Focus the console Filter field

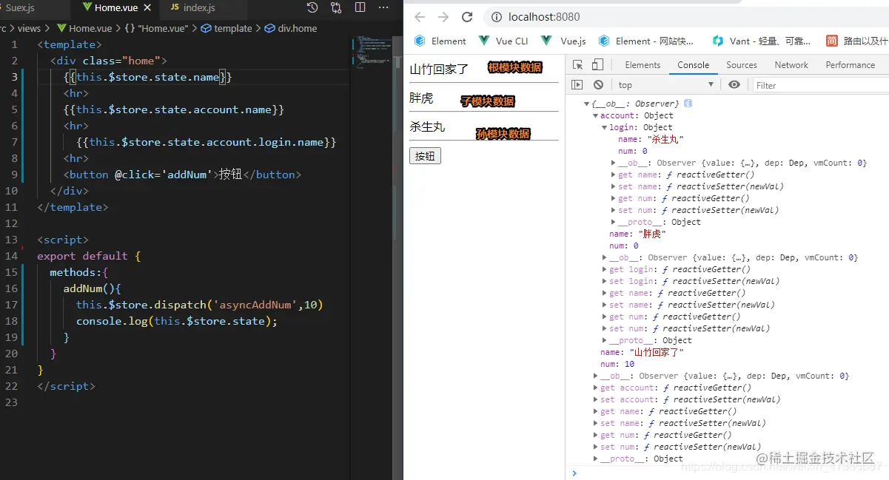pos(820,85)
